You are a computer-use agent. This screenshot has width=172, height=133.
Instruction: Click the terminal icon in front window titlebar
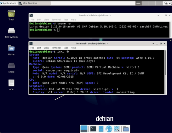click(x=31, y=43)
